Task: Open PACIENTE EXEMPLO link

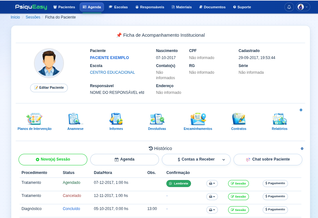Action: [x=109, y=58]
